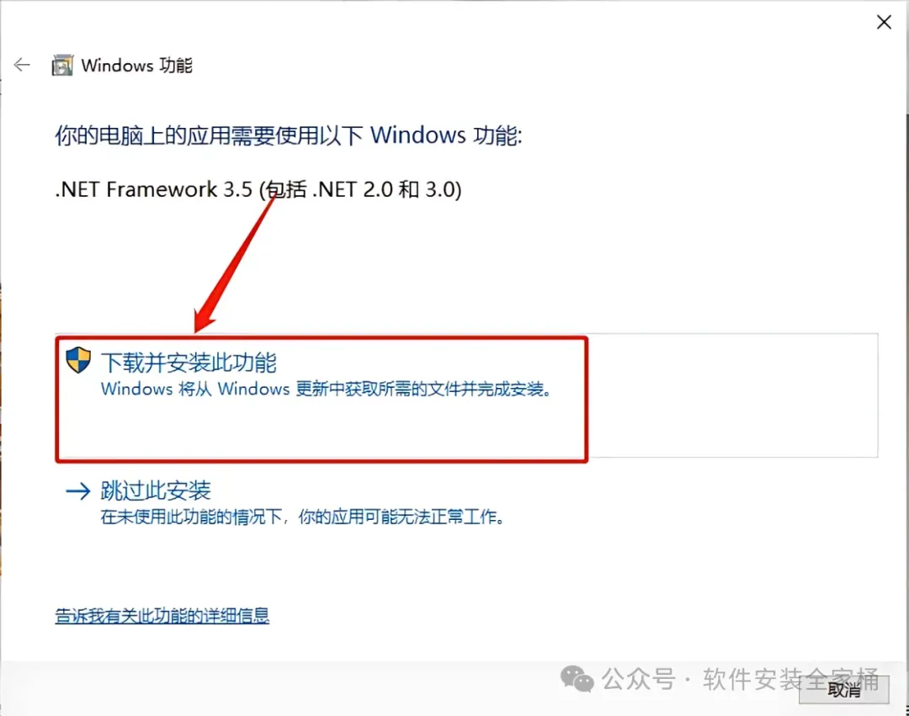Click the 公众号 watermark text
The width and height of the screenshot is (909, 716).
click(x=638, y=679)
